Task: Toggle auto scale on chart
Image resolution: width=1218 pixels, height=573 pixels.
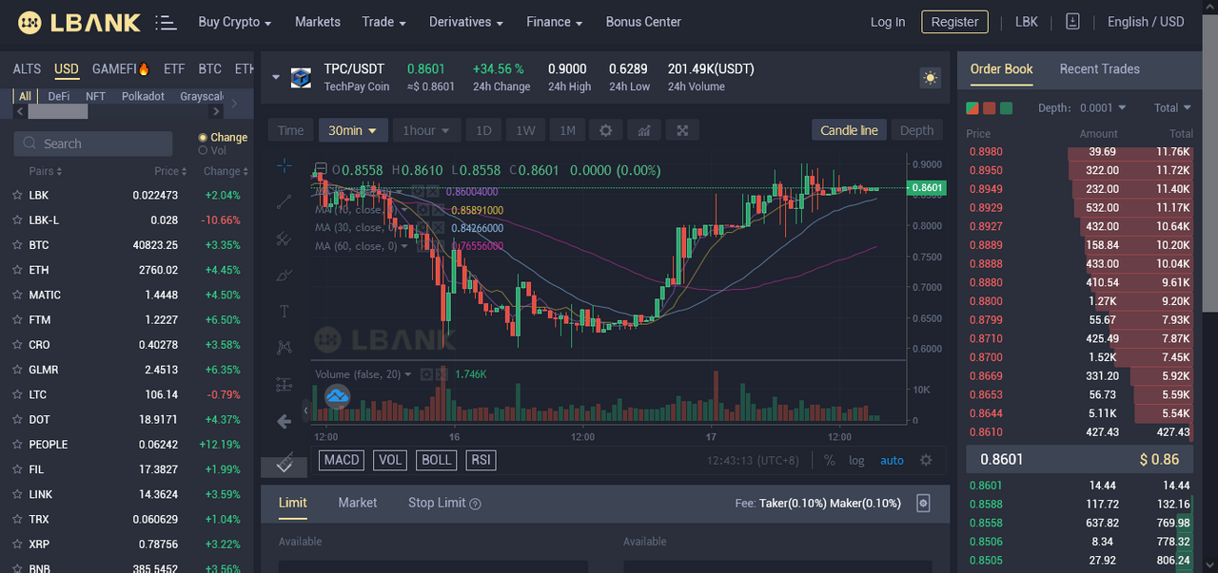Action: coord(892,460)
